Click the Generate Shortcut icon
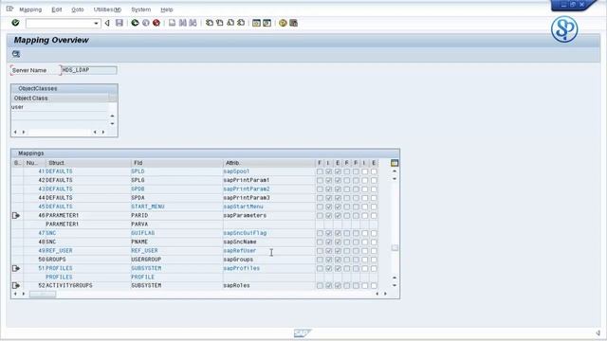The width and height of the screenshot is (607, 341). (267, 23)
